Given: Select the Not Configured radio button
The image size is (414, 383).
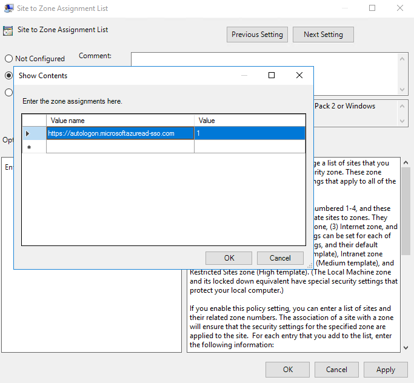Looking at the screenshot, I should (x=8, y=58).
